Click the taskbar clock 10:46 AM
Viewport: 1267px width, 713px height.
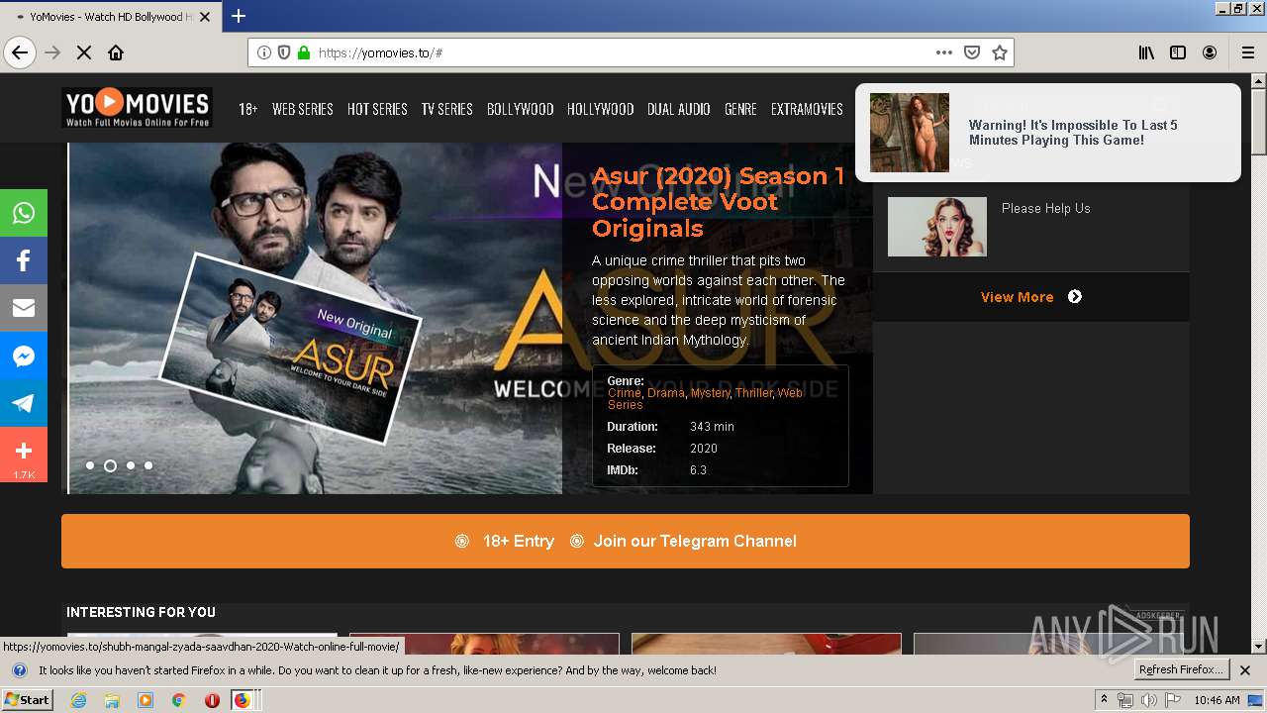(x=1217, y=700)
